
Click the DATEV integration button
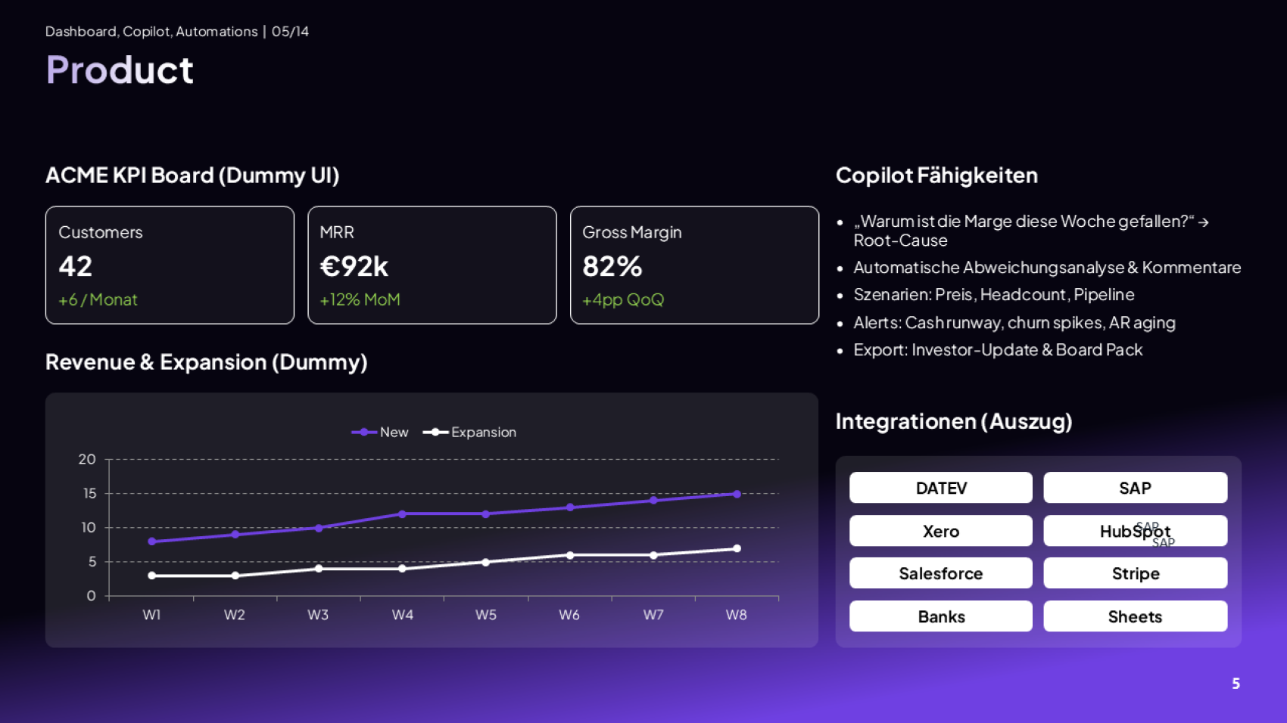(x=940, y=488)
